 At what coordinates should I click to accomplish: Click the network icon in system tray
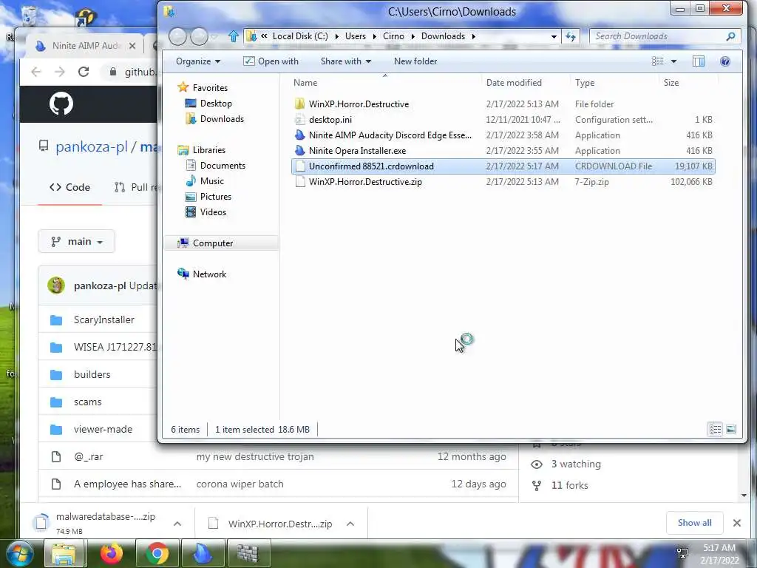point(682,553)
